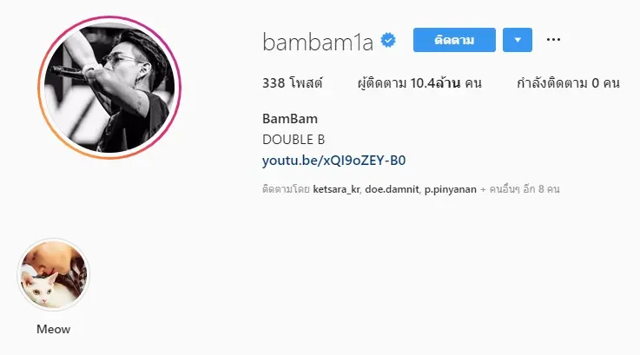
Task: View the 338 โพสต์ posts count
Action: 293,83
